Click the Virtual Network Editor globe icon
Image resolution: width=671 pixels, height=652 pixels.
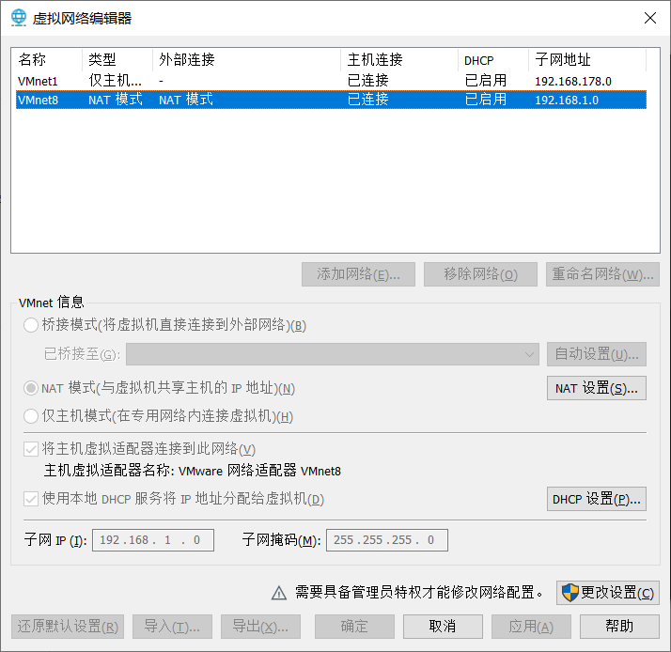click(19, 18)
